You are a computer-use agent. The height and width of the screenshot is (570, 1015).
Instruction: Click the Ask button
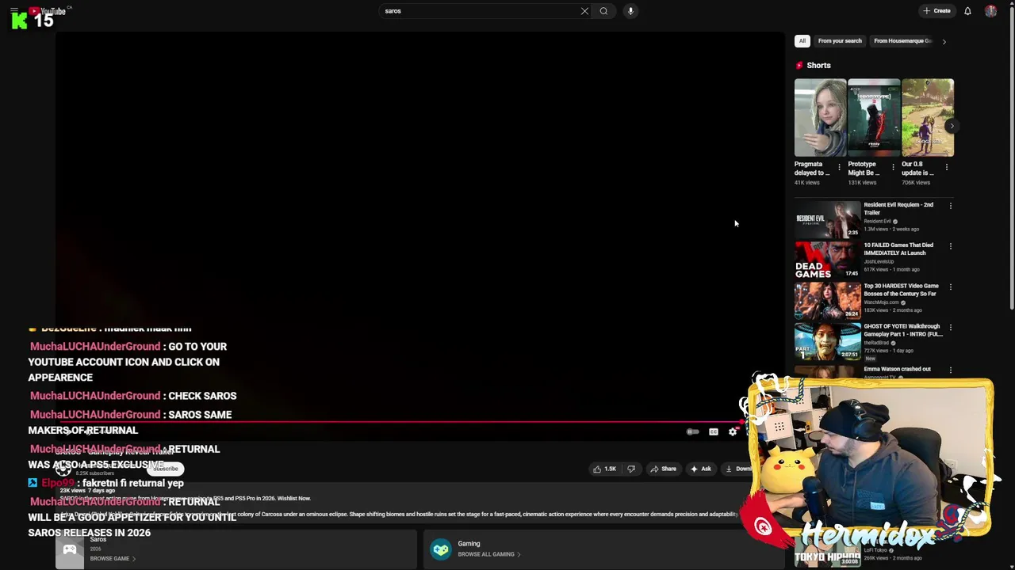(x=701, y=469)
